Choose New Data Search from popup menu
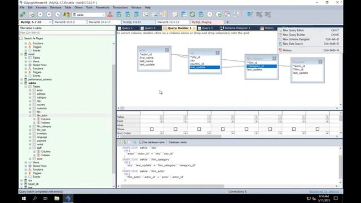This screenshot has width=361, height=203. coord(310,44)
